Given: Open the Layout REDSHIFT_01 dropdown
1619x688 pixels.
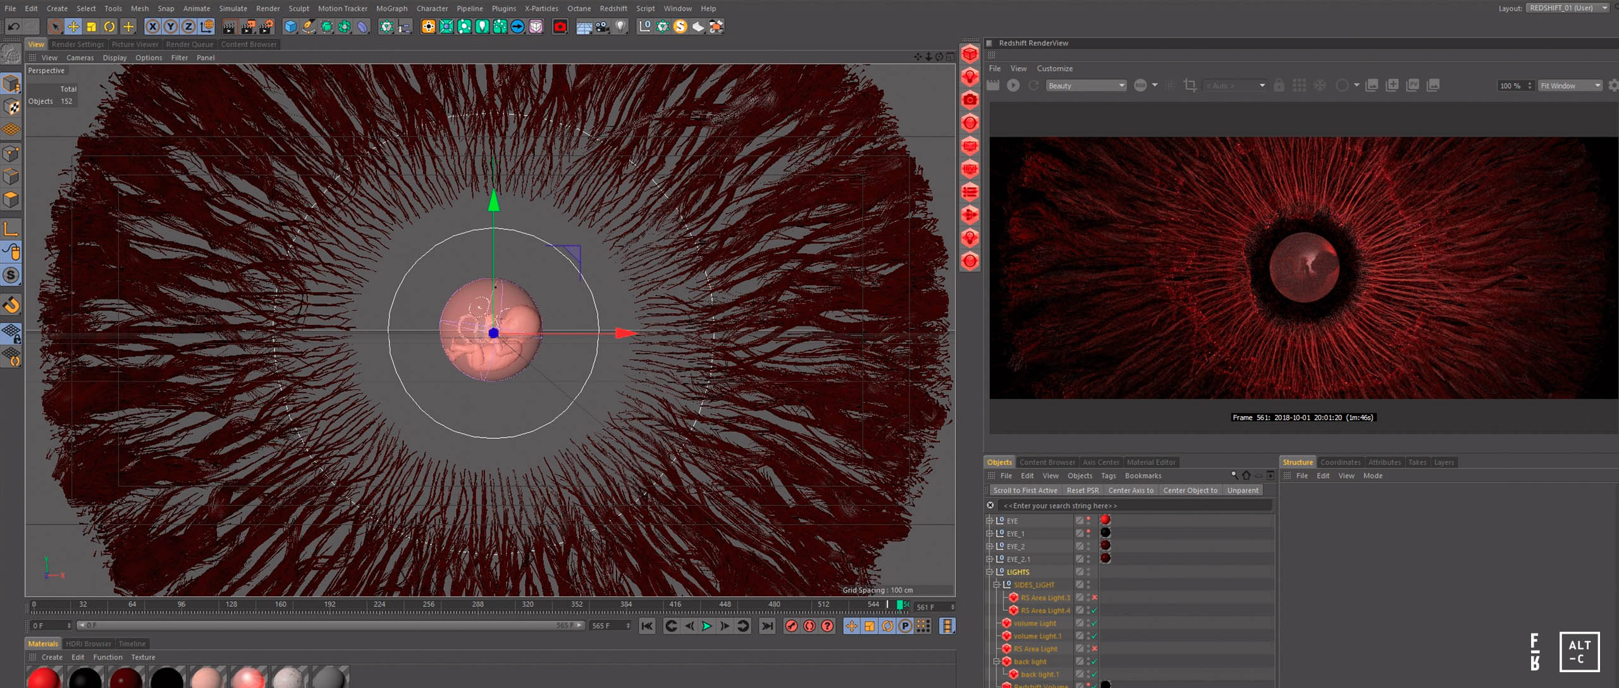Looking at the screenshot, I should [1567, 8].
